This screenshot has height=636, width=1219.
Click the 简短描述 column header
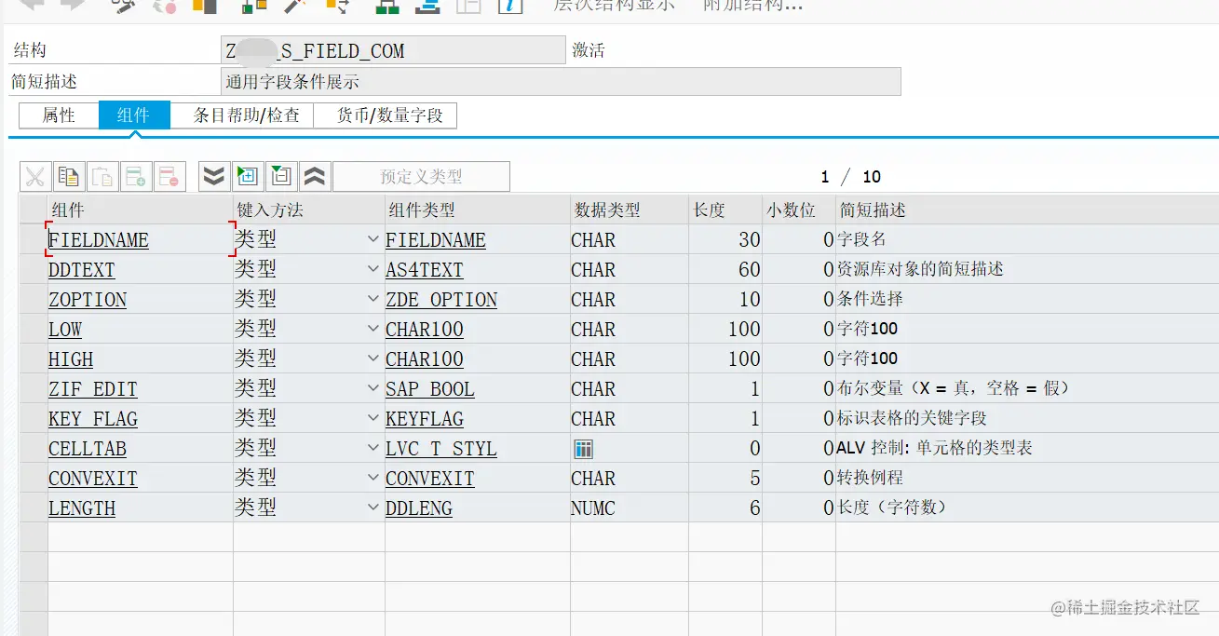tap(1027, 210)
